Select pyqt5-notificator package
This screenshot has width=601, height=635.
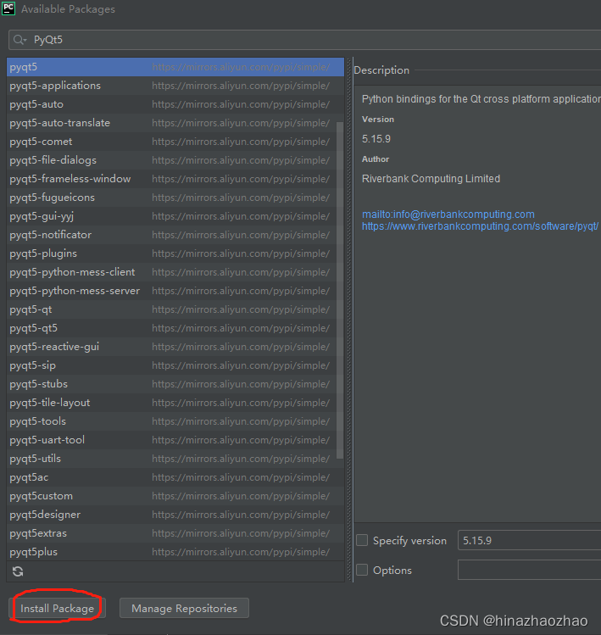[x=175, y=235]
